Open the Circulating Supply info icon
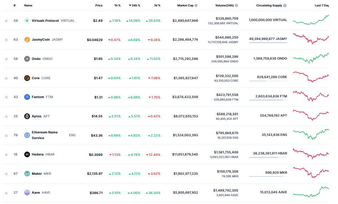338x204 pixels. pyautogui.click(x=285, y=6)
